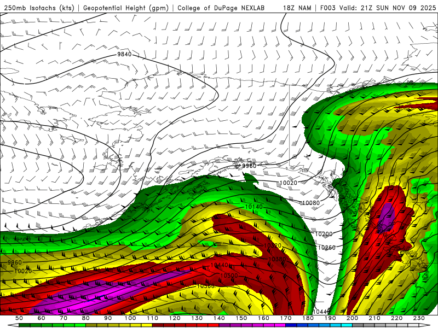This screenshot has height=328, width=438.
Task: Click the 100 kts color scale label
Action: (x=130, y=318)
